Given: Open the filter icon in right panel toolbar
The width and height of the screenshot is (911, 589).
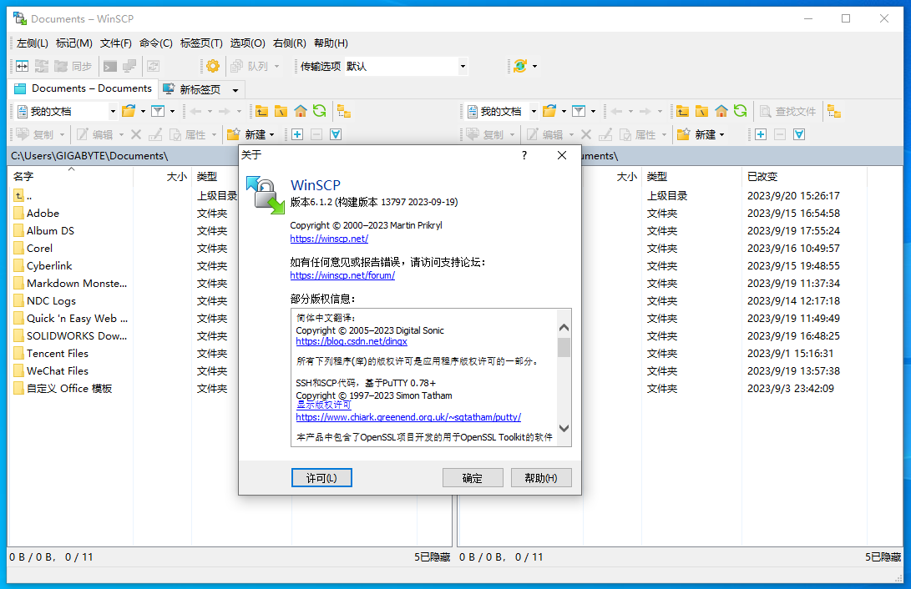Looking at the screenshot, I should (x=579, y=111).
